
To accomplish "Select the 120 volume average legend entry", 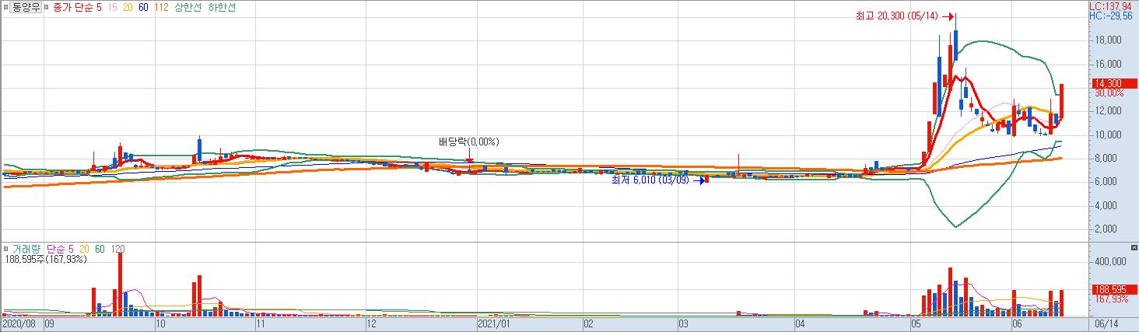I will [117, 249].
